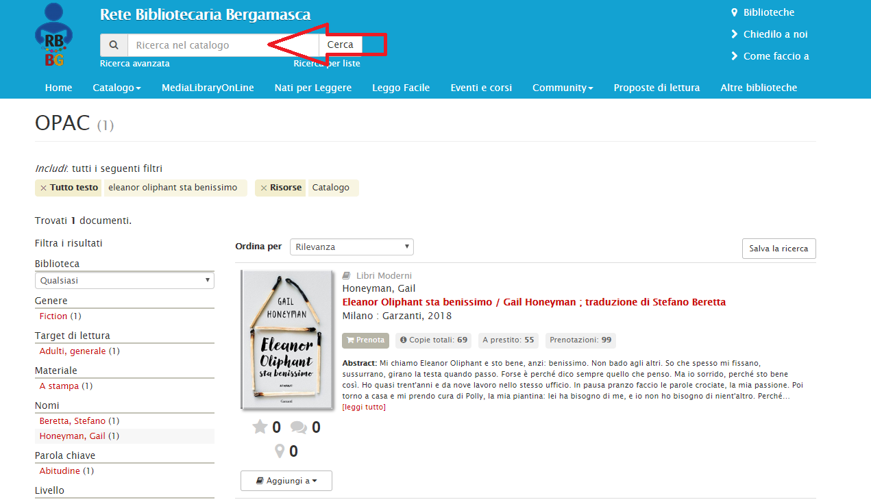Screen dimensions: 871x502
Task: Remove the Risorse filter with X
Action: (x=264, y=188)
